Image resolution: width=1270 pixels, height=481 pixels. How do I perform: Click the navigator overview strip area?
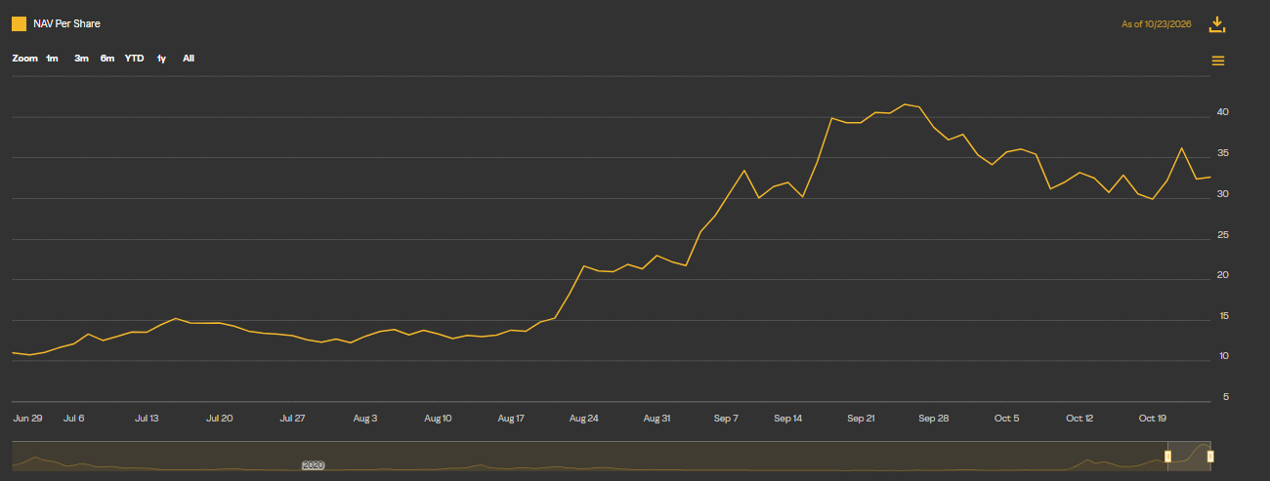coord(611,457)
